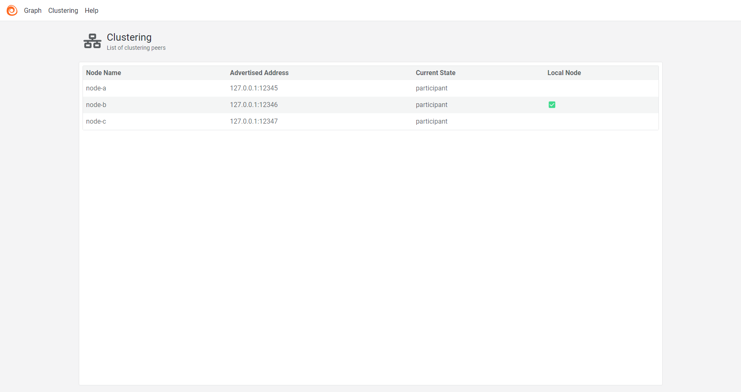
Task: Switch to the Clustering navigation item
Action: coord(63,10)
